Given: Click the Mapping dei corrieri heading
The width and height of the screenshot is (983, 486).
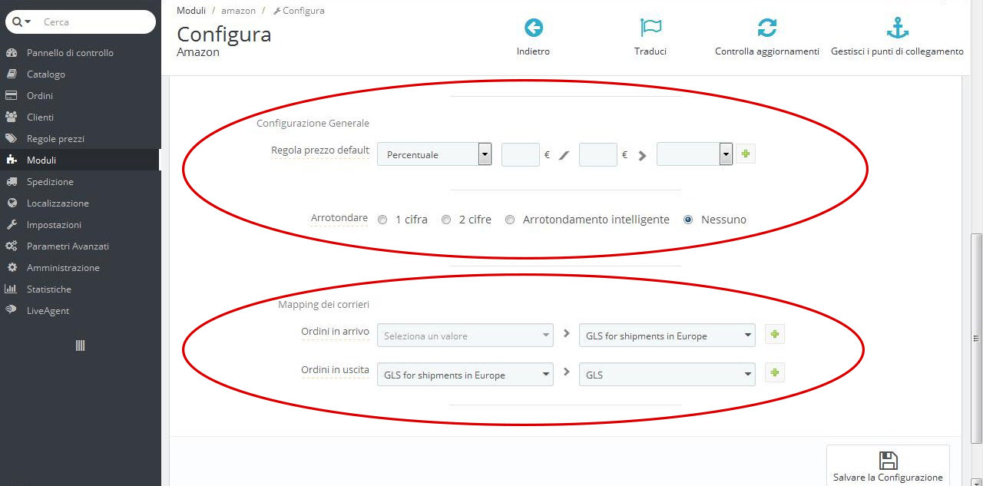Looking at the screenshot, I should (x=323, y=305).
